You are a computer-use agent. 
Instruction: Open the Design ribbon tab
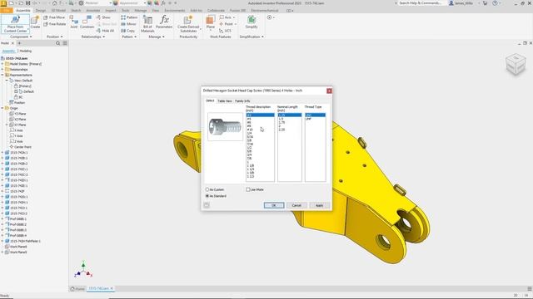click(41, 11)
